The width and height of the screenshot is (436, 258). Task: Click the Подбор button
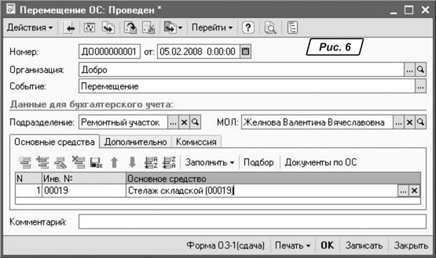pos(258,162)
